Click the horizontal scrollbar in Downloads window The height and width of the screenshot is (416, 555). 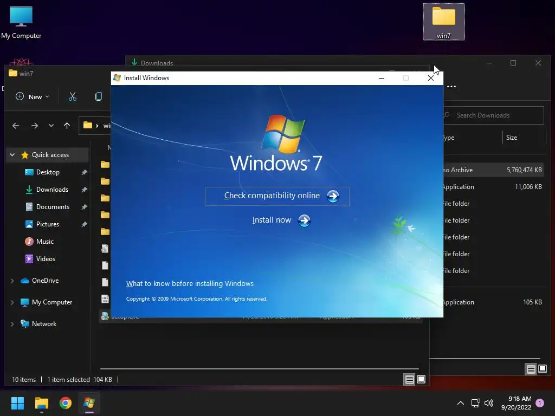coord(485,359)
